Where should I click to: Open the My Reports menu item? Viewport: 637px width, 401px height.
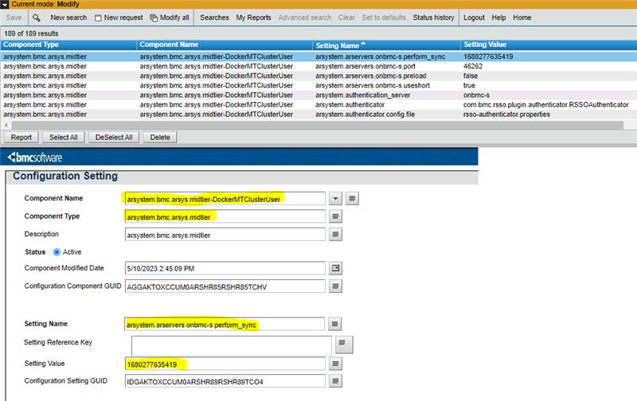(252, 18)
